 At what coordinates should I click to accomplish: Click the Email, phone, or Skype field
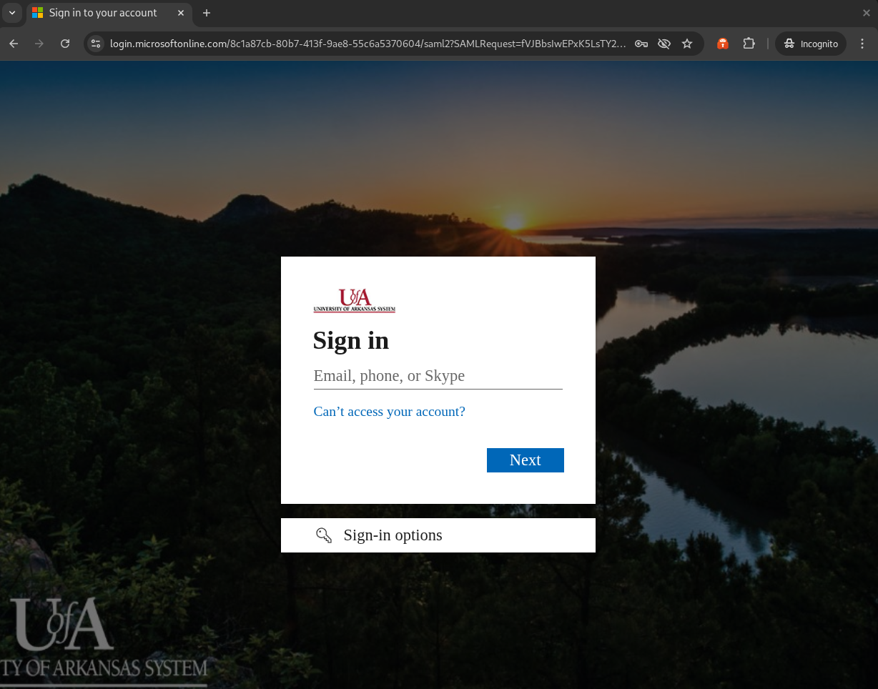pos(438,376)
